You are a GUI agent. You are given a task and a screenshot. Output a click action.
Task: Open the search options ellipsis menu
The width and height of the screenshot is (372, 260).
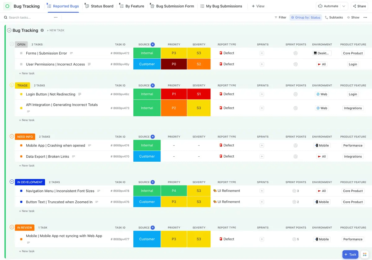[x=55, y=17]
